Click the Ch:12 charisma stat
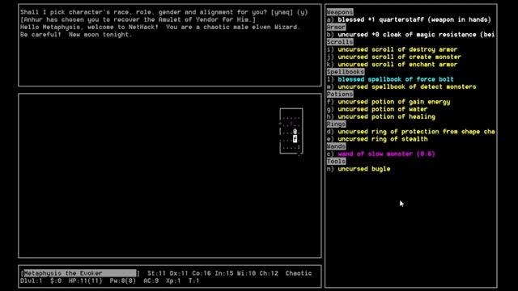This screenshot has height=291, width=518. click(x=269, y=273)
